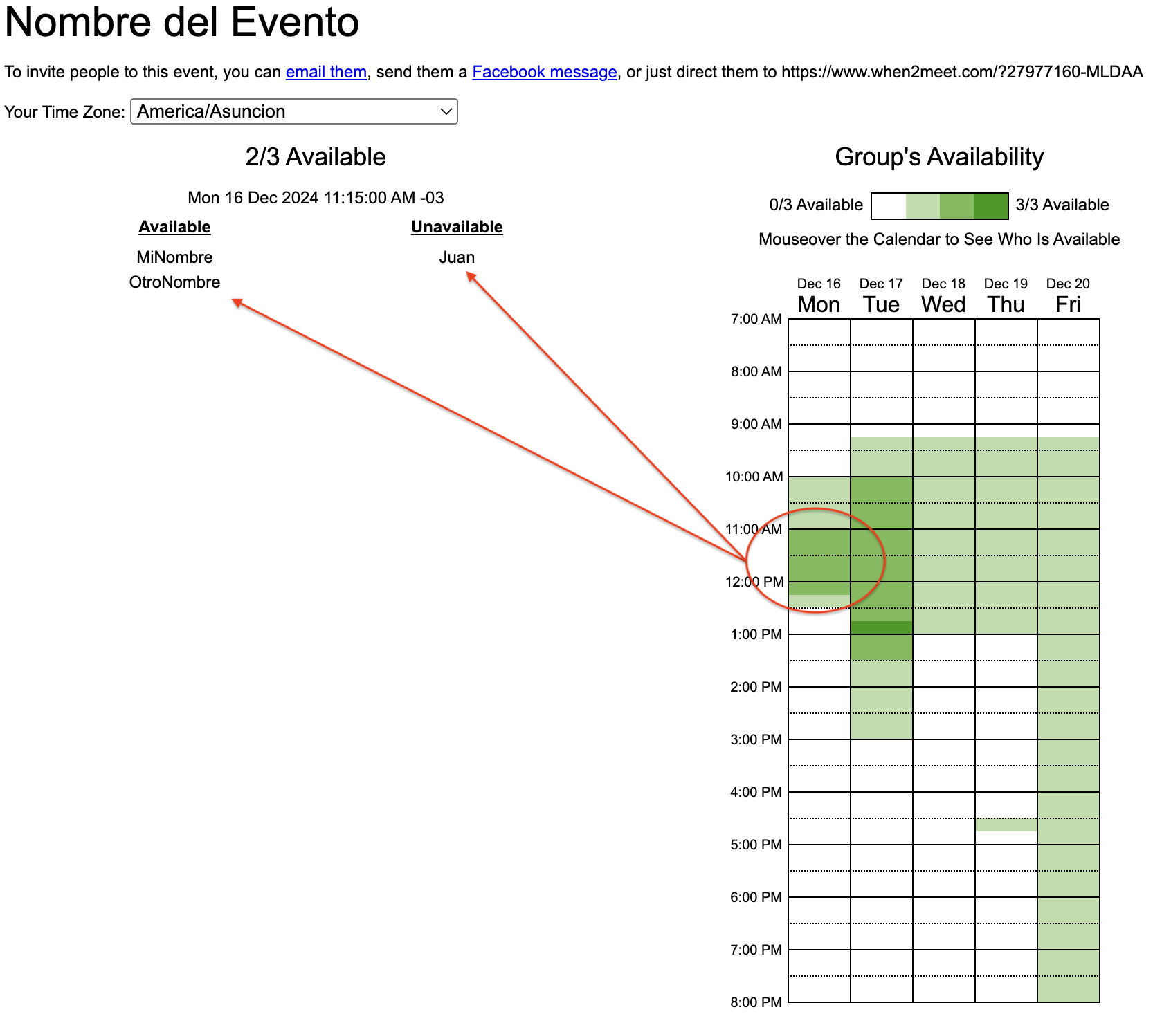1153x1021 pixels.
Task: Click the light green second legend swatch
Action: (x=922, y=206)
